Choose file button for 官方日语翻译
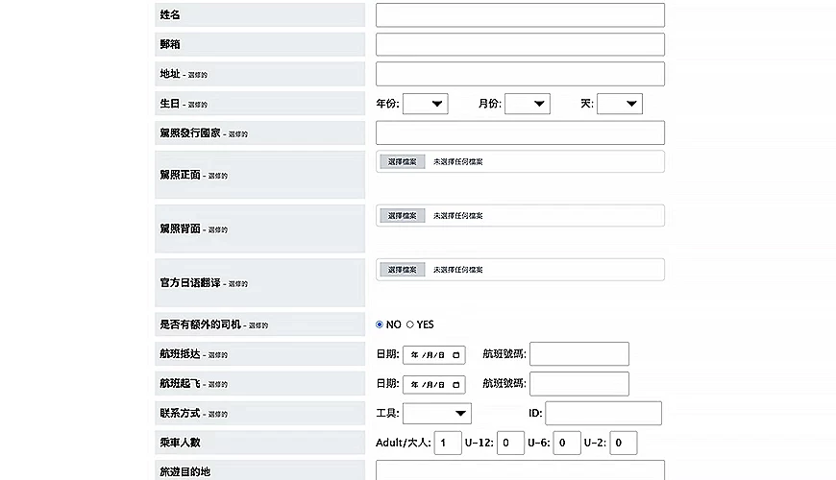 (403, 270)
